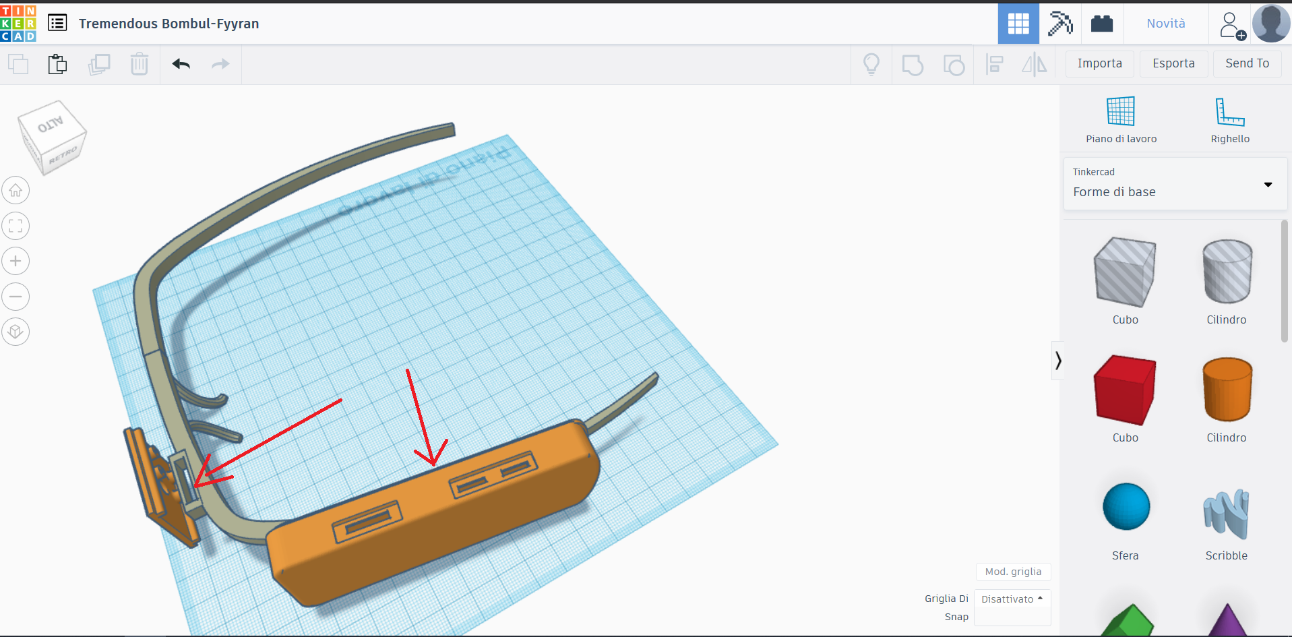Viewport: 1292px width, 637px height.
Task: Click the Group shapes icon
Action: [913, 65]
